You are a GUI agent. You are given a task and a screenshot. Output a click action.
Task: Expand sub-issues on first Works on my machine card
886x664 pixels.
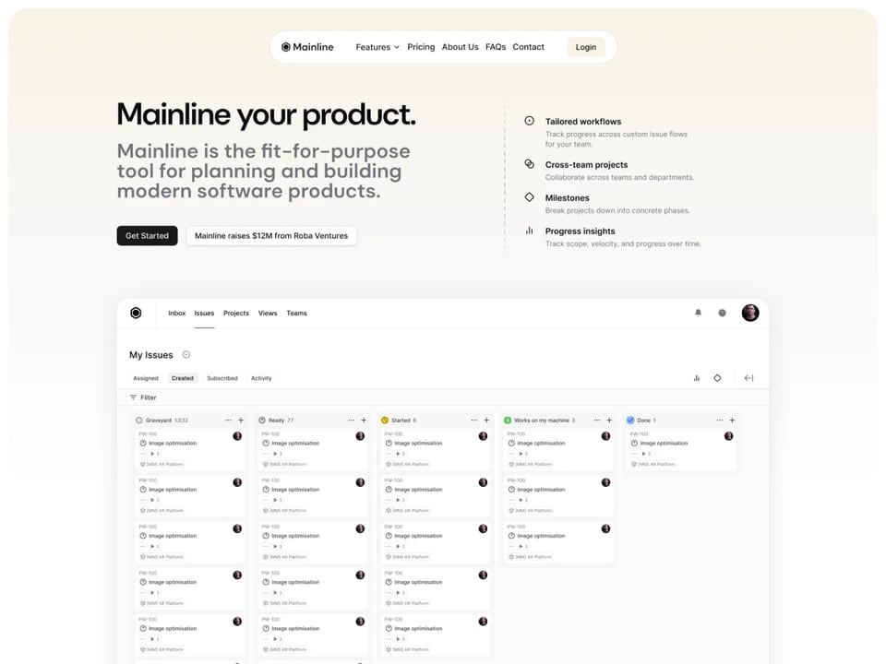(521, 454)
